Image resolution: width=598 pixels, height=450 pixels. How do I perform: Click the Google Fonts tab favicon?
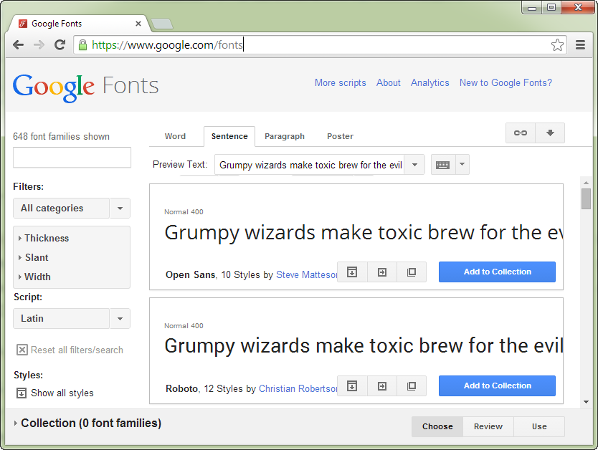[23, 24]
